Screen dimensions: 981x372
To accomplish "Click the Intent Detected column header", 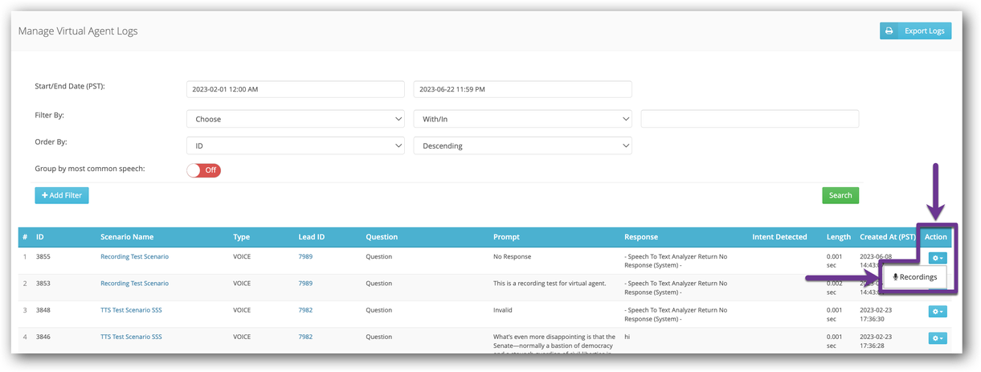I will tap(779, 237).
